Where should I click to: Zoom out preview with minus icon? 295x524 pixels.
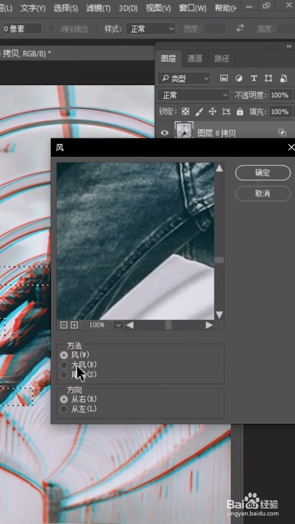point(64,325)
